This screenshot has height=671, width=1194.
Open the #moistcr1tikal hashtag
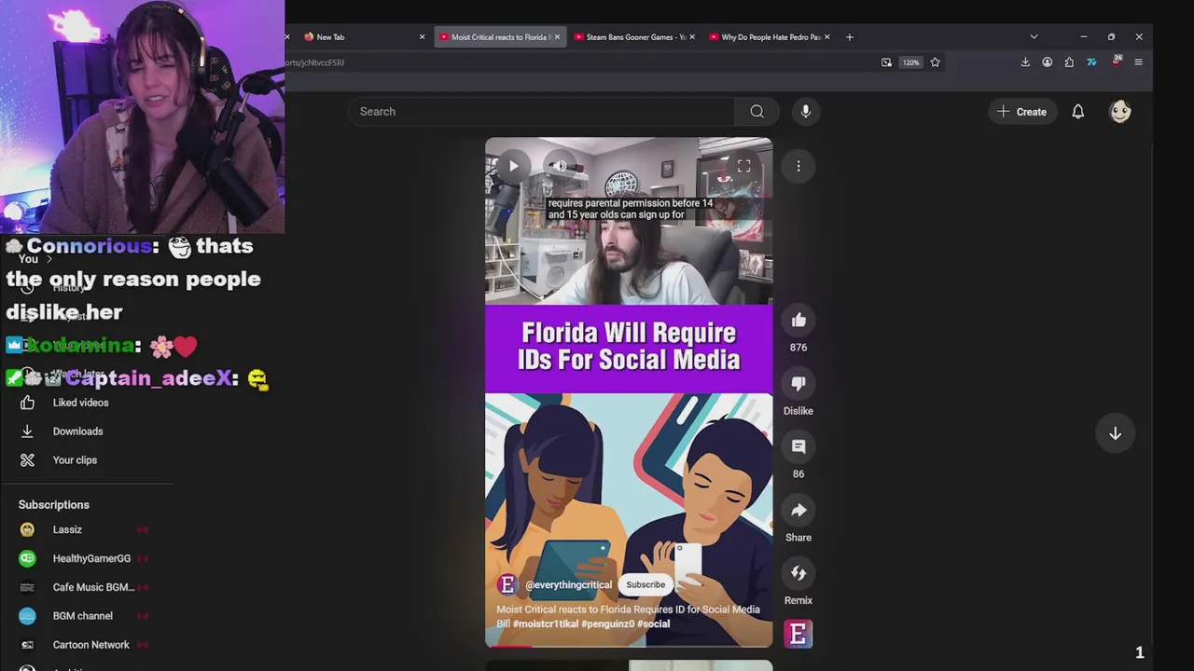(x=545, y=623)
